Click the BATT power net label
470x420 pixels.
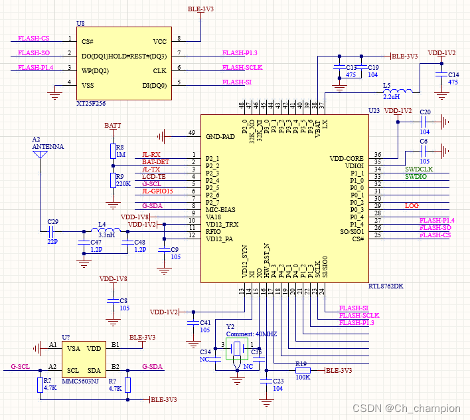click(x=113, y=125)
